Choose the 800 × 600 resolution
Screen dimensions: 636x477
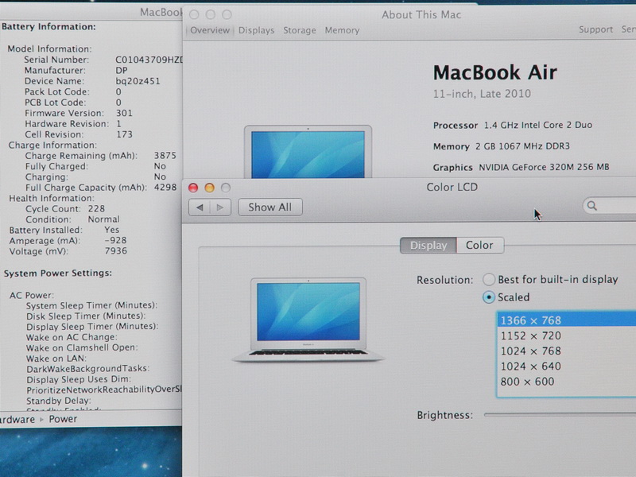click(567, 382)
